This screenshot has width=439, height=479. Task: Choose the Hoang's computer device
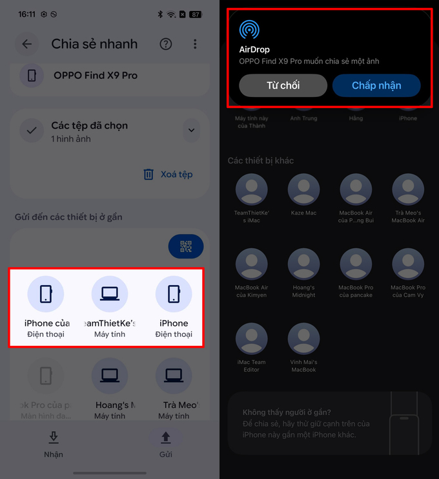pyautogui.click(x=110, y=389)
